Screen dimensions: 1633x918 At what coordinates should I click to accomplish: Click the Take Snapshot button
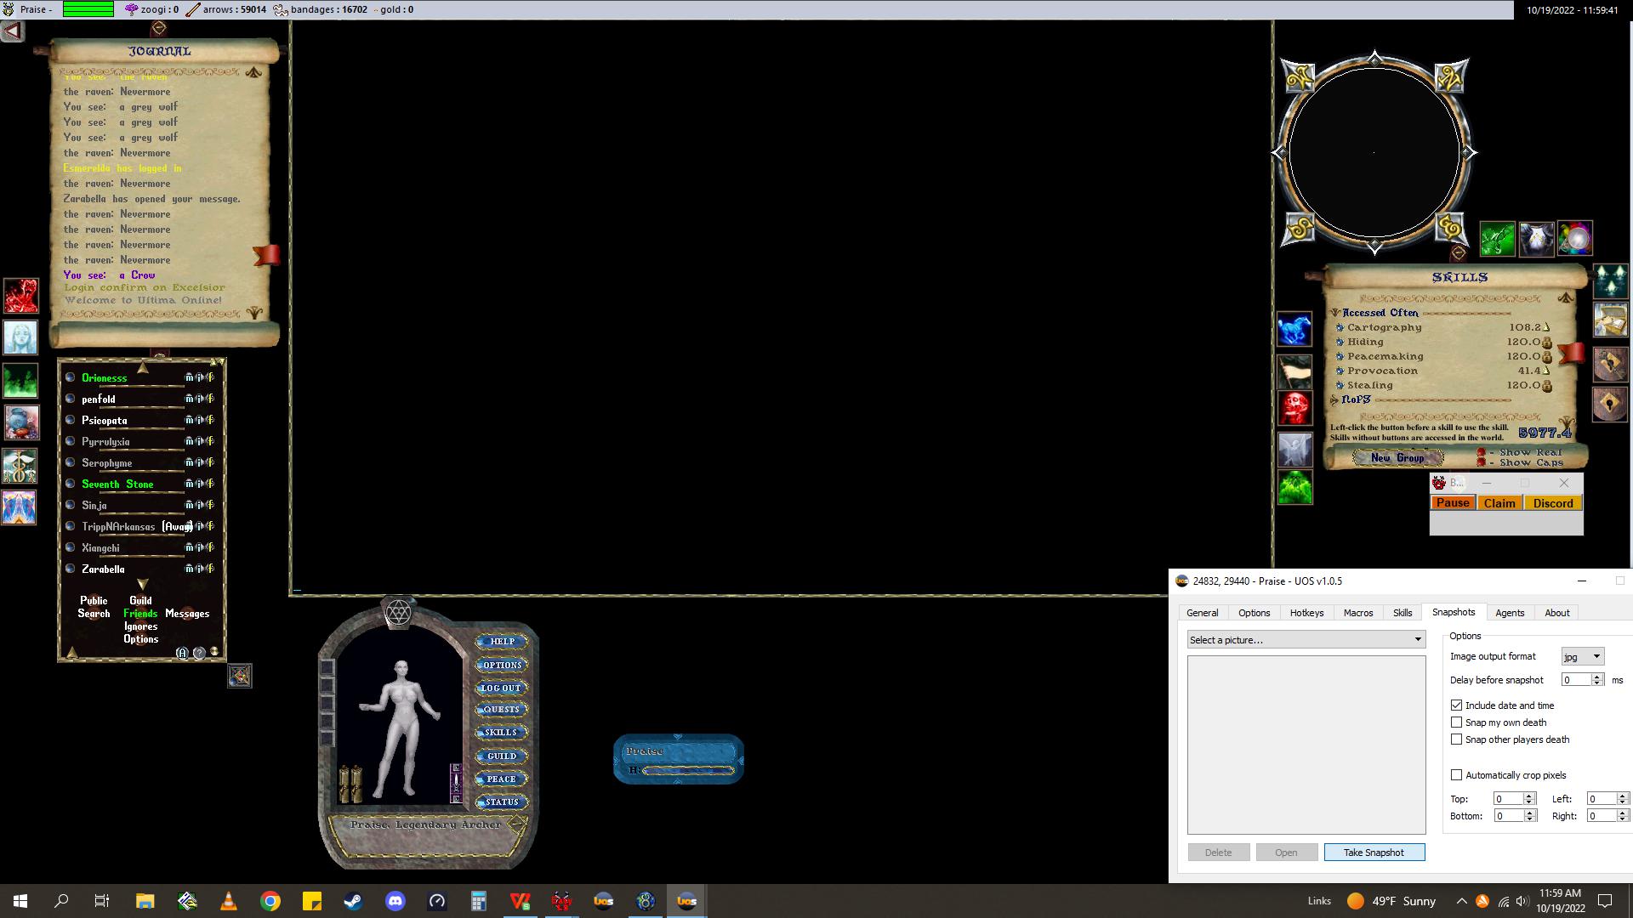(1374, 853)
